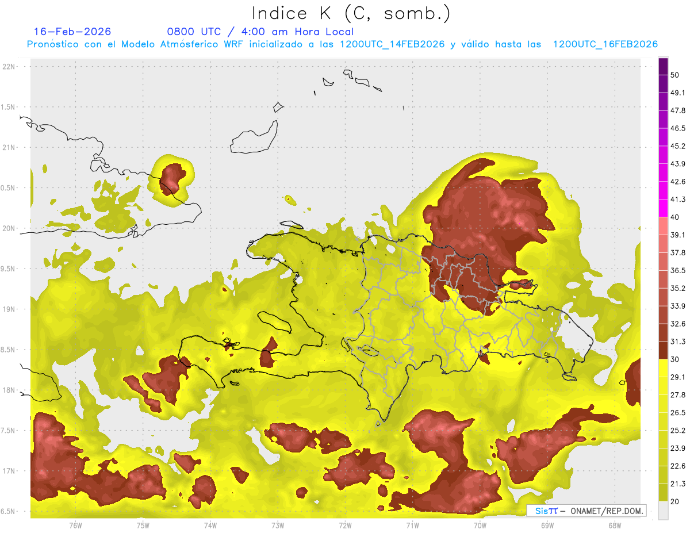Click the 22N latitude label
The height and width of the screenshot is (533, 690).
click(x=10, y=67)
